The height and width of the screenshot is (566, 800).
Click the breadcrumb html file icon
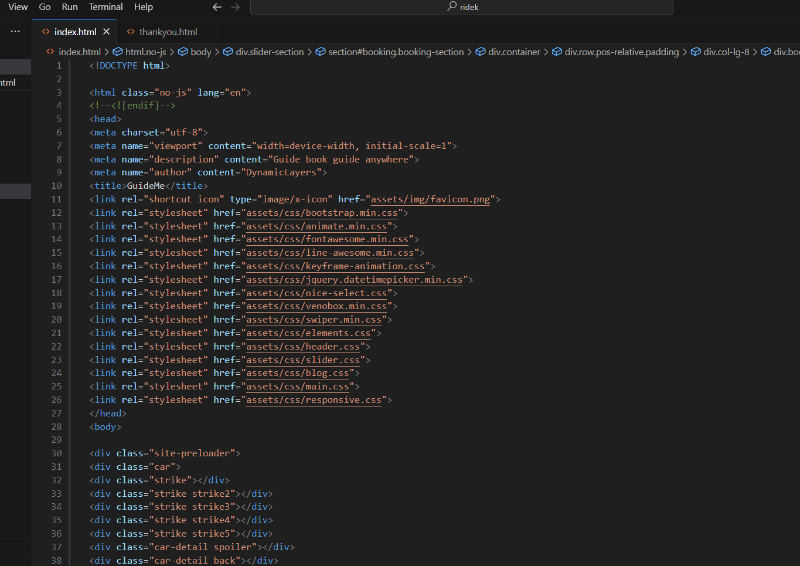tap(50, 52)
